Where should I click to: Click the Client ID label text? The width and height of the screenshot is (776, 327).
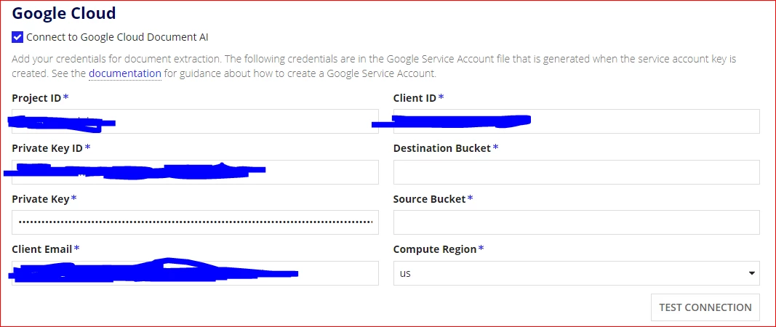pyautogui.click(x=415, y=98)
